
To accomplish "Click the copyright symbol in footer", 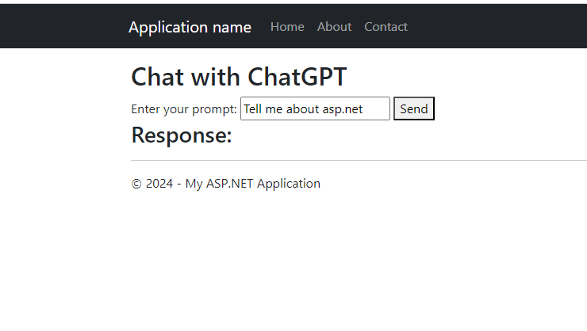I will [136, 184].
